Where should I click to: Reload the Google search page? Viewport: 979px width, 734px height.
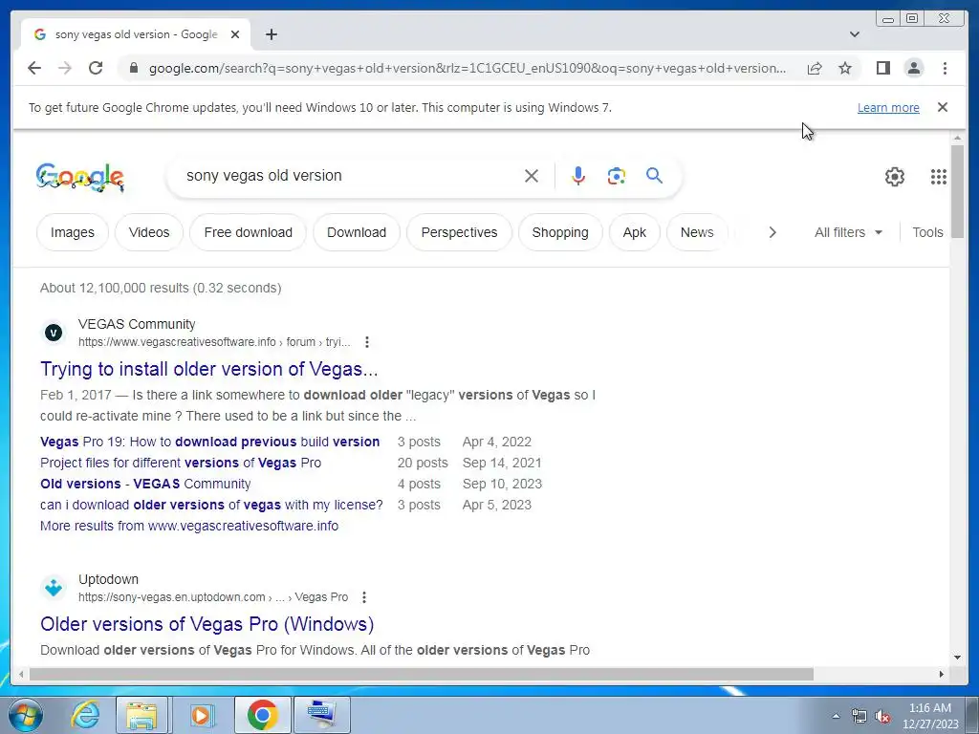coord(96,68)
